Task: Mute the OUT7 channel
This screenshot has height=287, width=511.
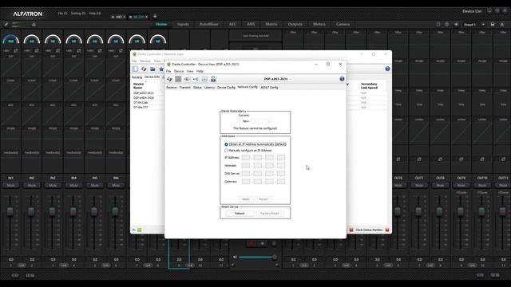Action: tap(419, 185)
